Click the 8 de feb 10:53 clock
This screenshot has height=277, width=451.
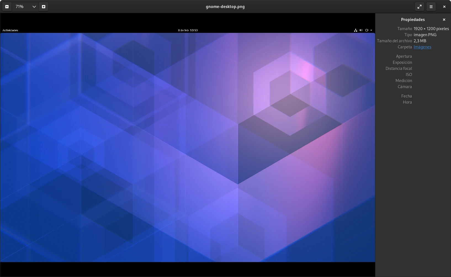[x=188, y=30]
